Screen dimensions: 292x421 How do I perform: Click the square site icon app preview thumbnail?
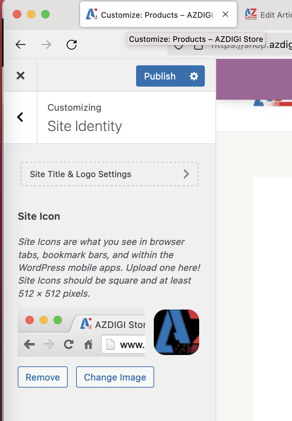[176, 332]
